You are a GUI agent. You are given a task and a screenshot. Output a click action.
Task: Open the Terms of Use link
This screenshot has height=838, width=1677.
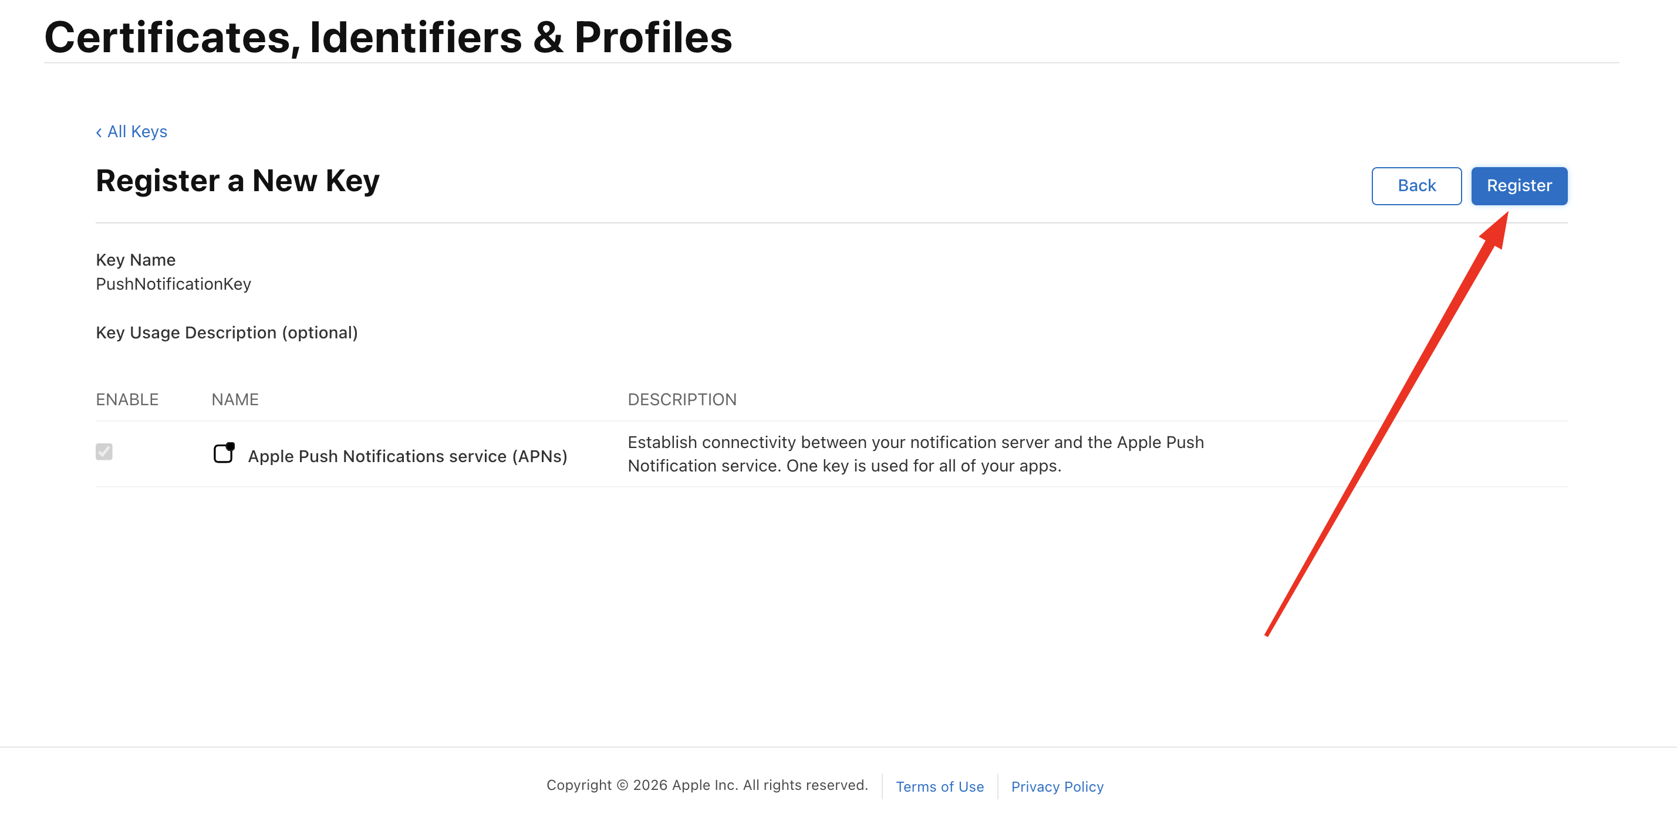pyautogui.click(x=939, y=786)
